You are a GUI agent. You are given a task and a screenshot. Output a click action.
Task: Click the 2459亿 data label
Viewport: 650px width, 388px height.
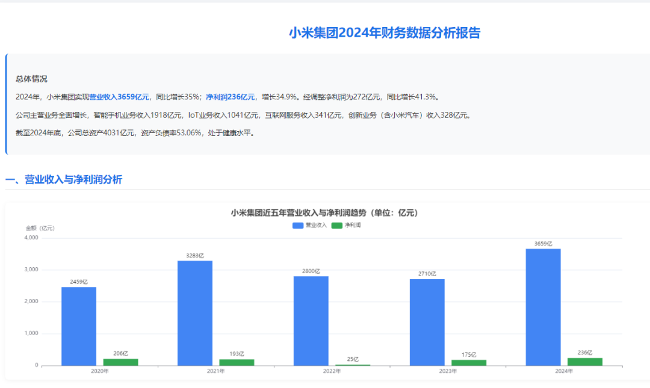coord(79,282)
